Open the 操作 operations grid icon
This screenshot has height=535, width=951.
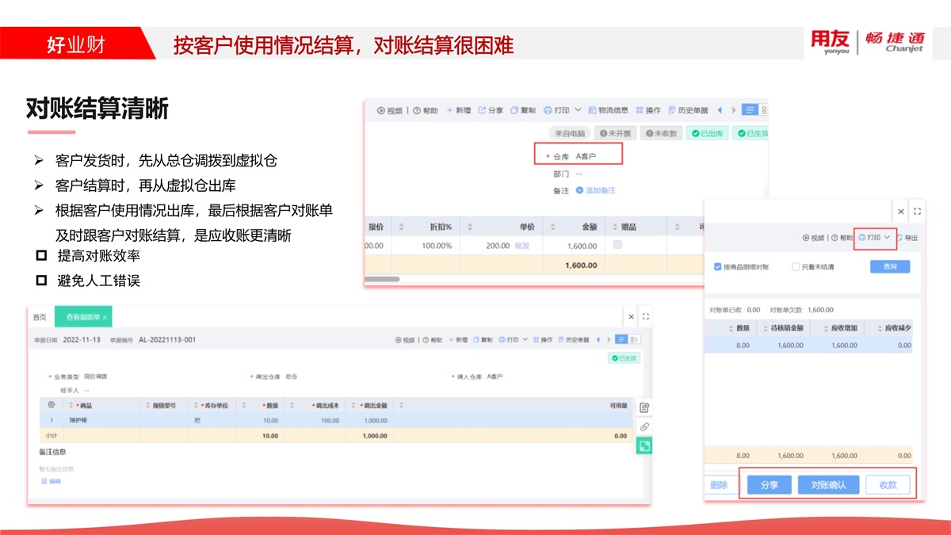(640, 110)
